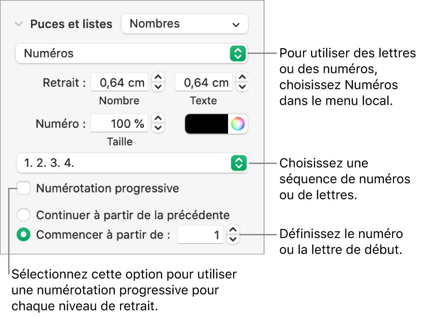The image size is (423, 318).
Task: Enable Numérotation progressive checkbox
Action: (x=23, y=188)
